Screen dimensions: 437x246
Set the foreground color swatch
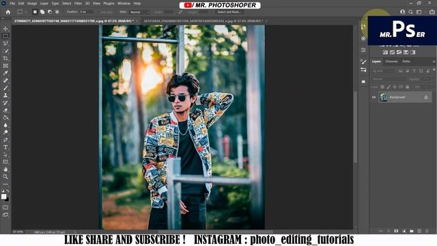click(x=3, y=196)
